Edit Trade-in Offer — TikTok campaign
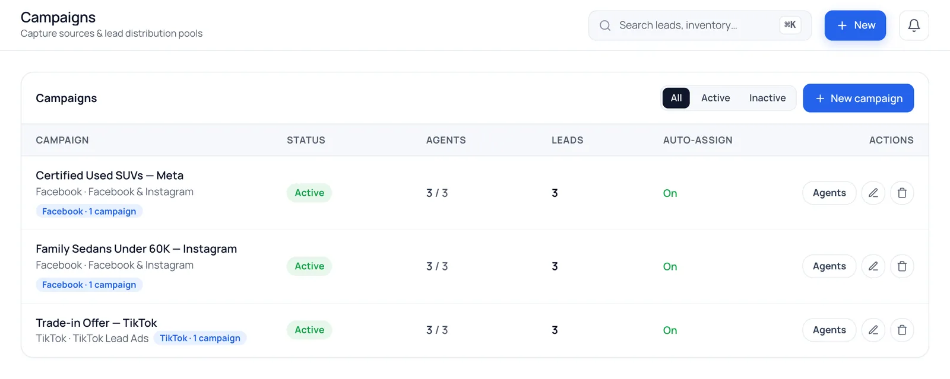Image resolution: width=950 pixels, height=379 pixels. (x=873, y=330)
